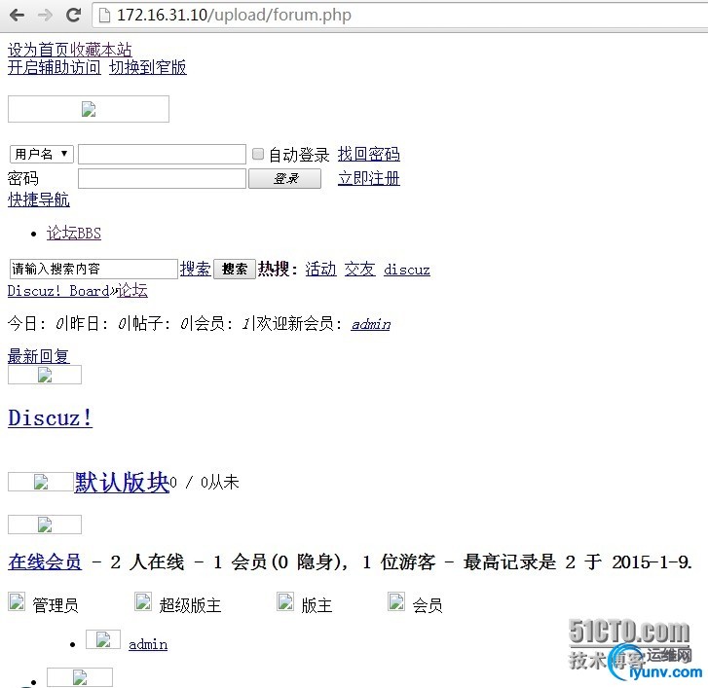Image resolution: width=708 pixels, height=688 pixels.
Task: Click the broken logo image below the top links
Action: click(89, 109)
